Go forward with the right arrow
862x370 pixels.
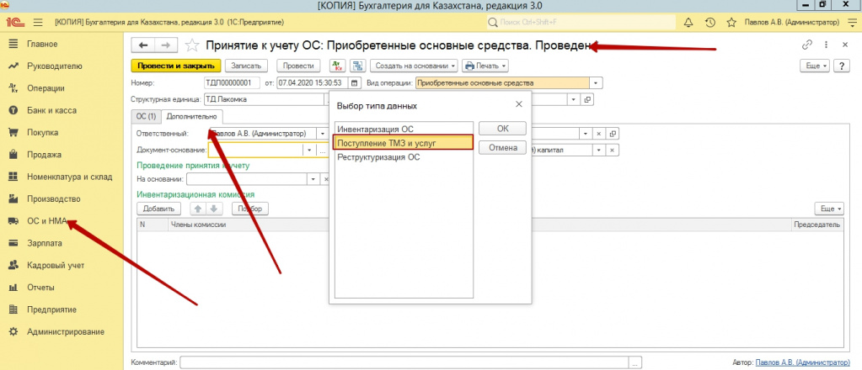click(x=165, y=45)
